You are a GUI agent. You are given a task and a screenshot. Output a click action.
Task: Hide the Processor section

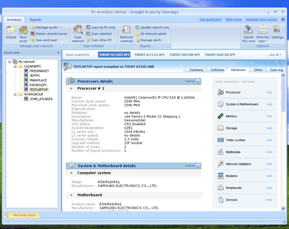click(269, 93)
